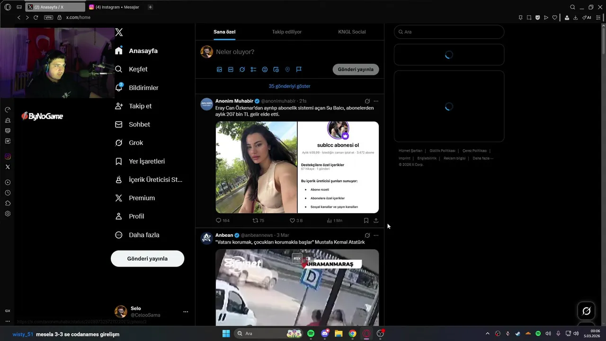Viewport: 606px width, 341px height.
Task: Click the large Gönderi yayınla sidebar button
Action: pyautogui.click(x=147, y=259)
